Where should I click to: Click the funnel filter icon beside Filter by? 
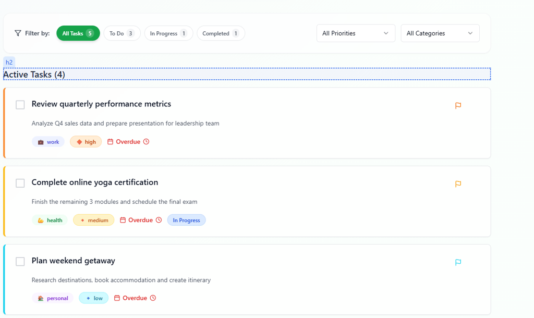click(x=18, y=33)
